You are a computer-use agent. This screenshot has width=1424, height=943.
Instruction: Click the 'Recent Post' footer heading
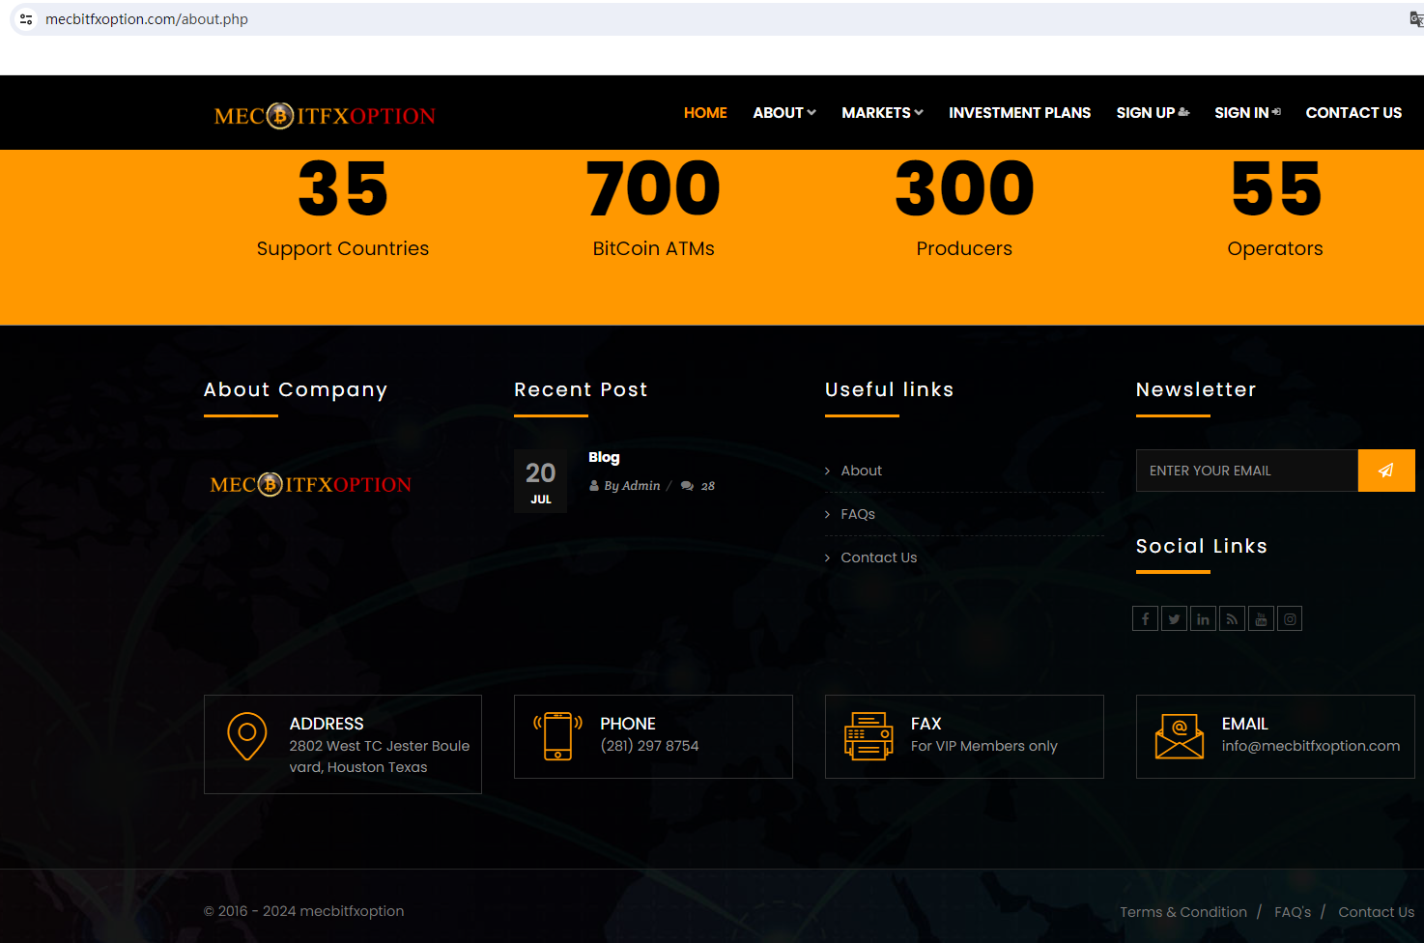click(x=581, y=389)
